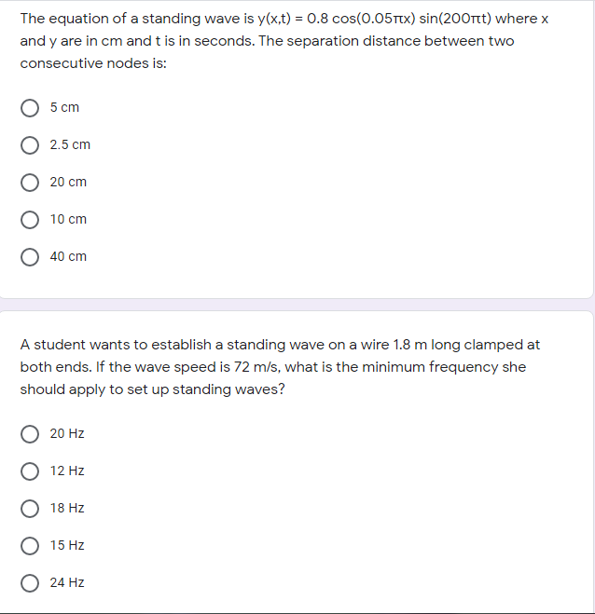Select the 20 Hz radio option
Screen dimensions: 595x614
(30, 434)
